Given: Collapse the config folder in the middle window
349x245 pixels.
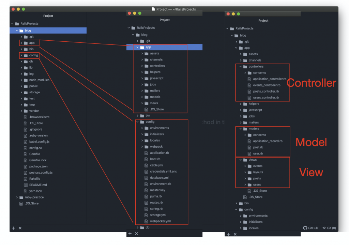Looking at the screenshot, I should click(x=137, y=122).
